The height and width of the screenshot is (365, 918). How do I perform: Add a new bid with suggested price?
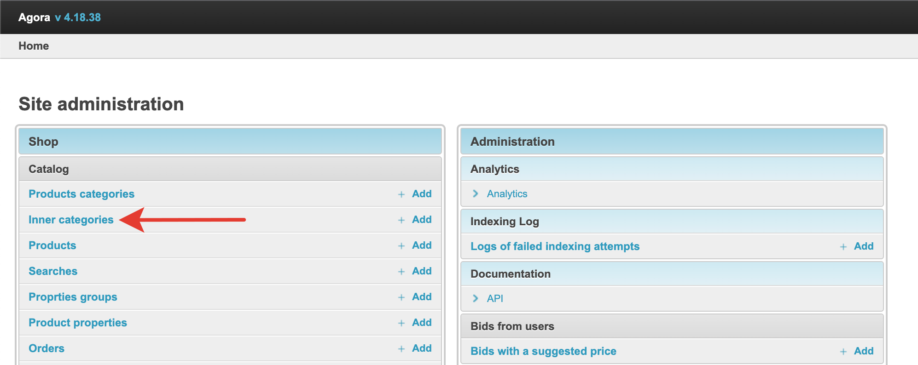click(863, 351)
